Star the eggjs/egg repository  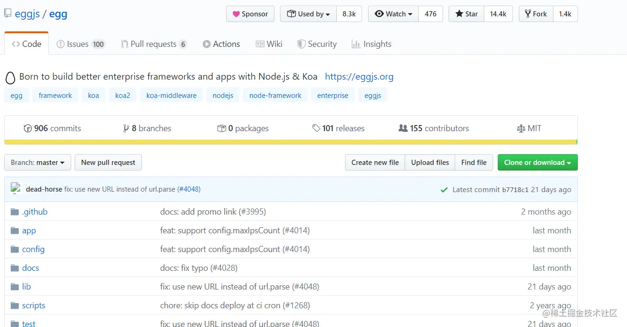tap(466, 14)
